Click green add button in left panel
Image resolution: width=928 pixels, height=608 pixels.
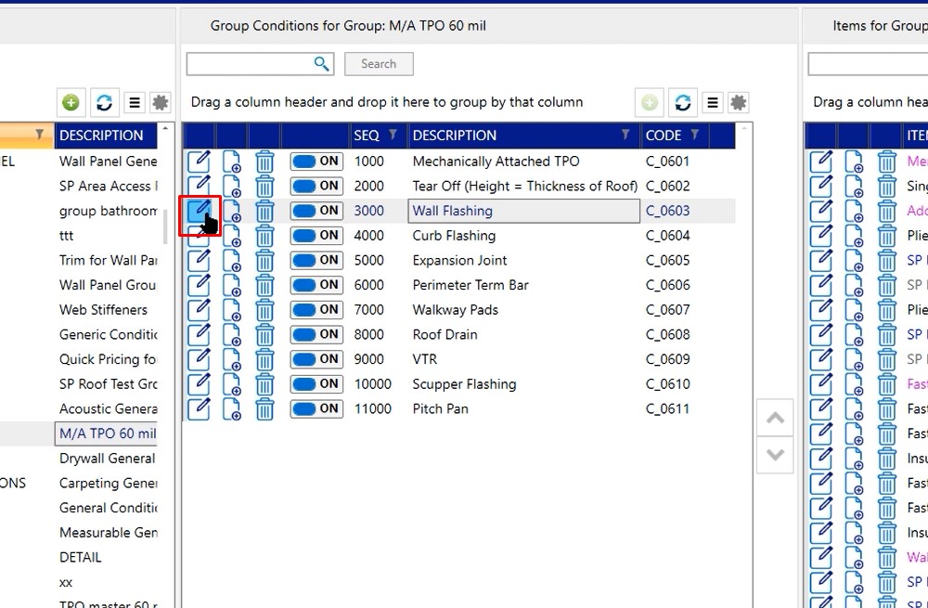coord(71,102)
